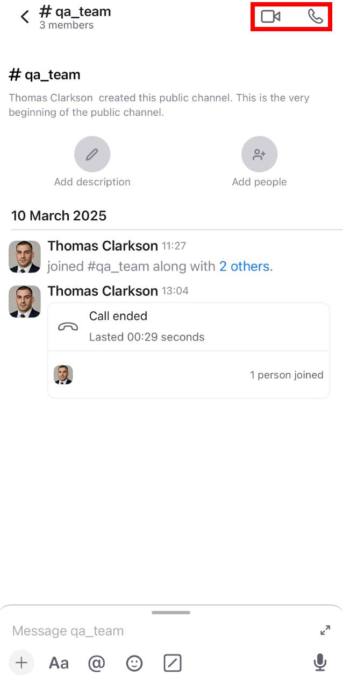Record a voice message with the microphone
Screen dimensions: 343x683
click(x=320, y=663)
